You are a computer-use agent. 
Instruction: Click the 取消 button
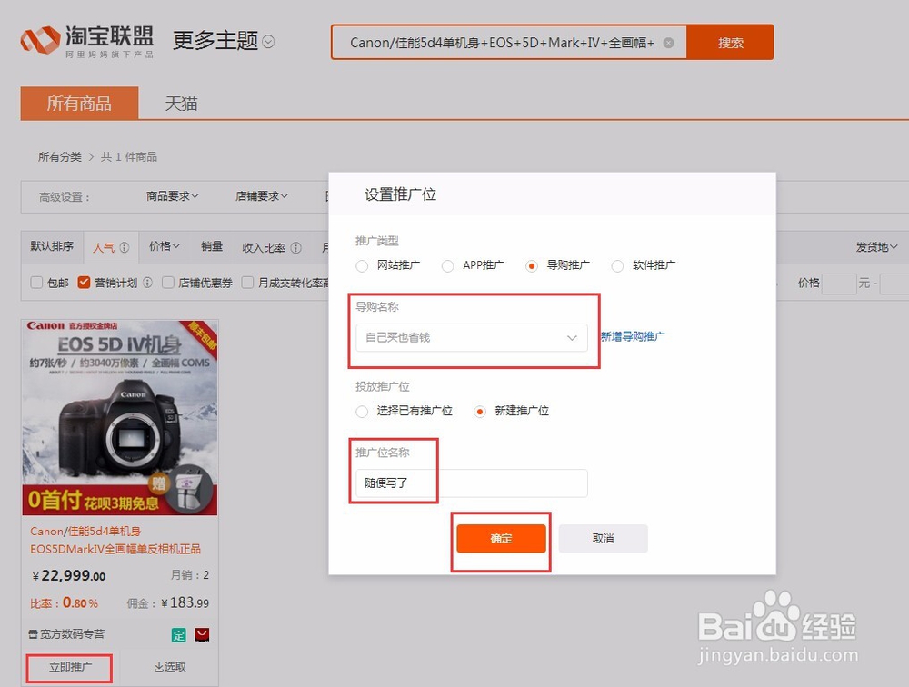[x=604, y=539]
